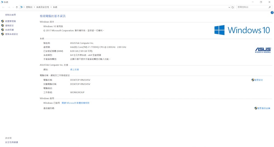
Task: Select 64 位元作業系統 system type value
Action: [x=85, y=55]
